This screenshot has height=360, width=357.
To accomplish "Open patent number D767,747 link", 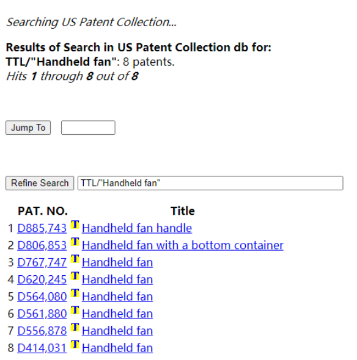I will [x=42, y=262].
